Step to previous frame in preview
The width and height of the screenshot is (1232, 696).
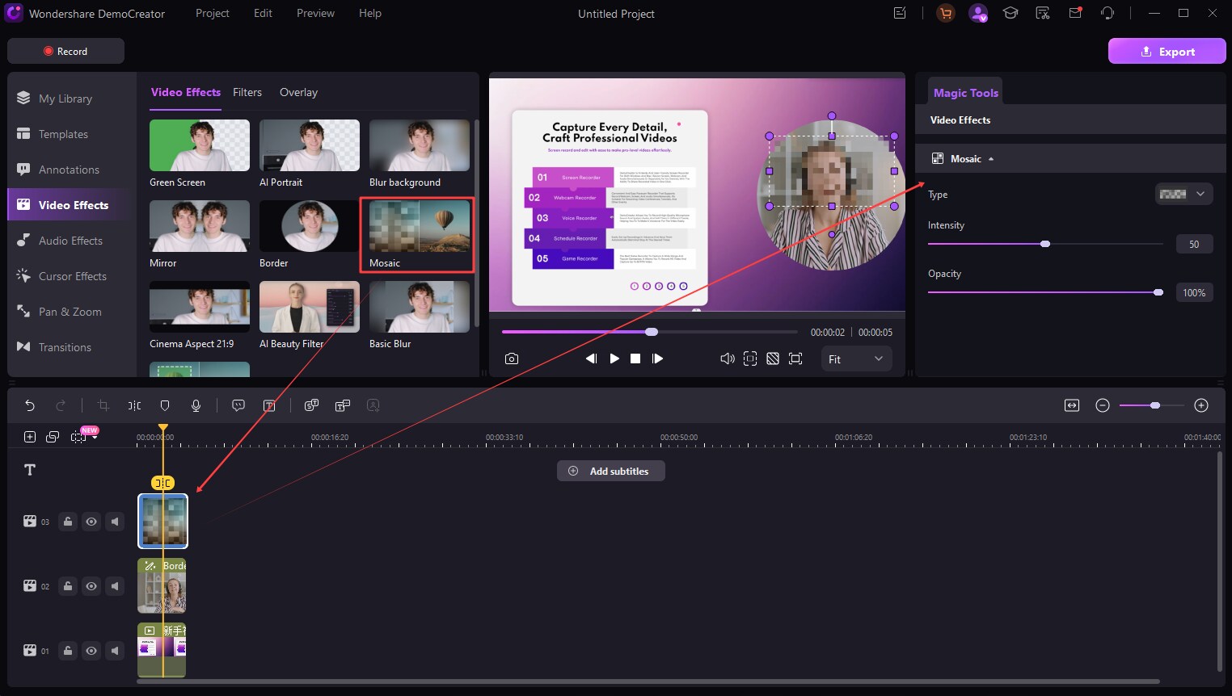[x=591, y=358]
